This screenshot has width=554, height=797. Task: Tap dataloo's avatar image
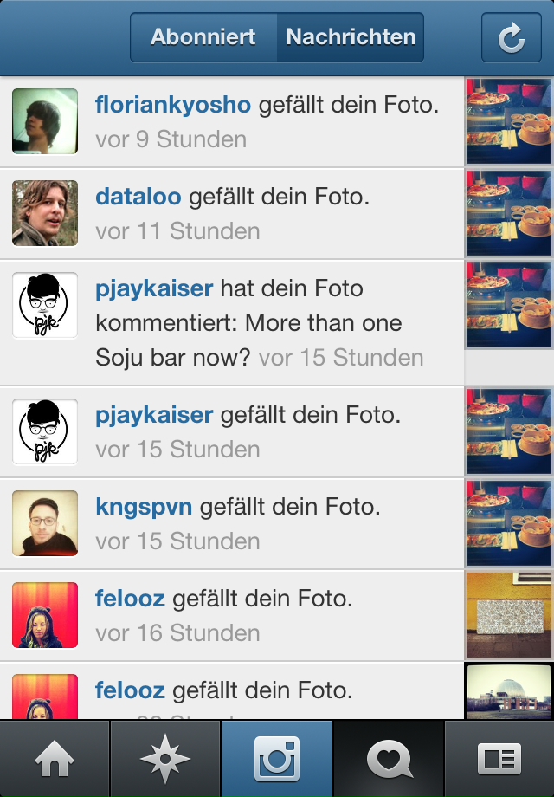point(45,213)
